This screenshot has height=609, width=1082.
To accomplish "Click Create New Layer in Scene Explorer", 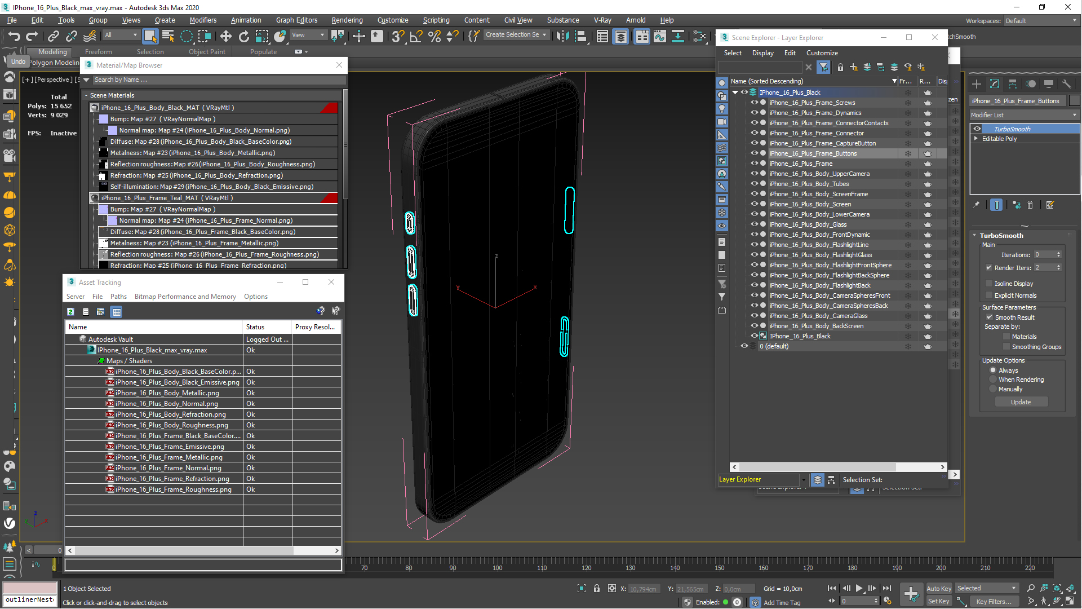I will [x=854, y=67].
